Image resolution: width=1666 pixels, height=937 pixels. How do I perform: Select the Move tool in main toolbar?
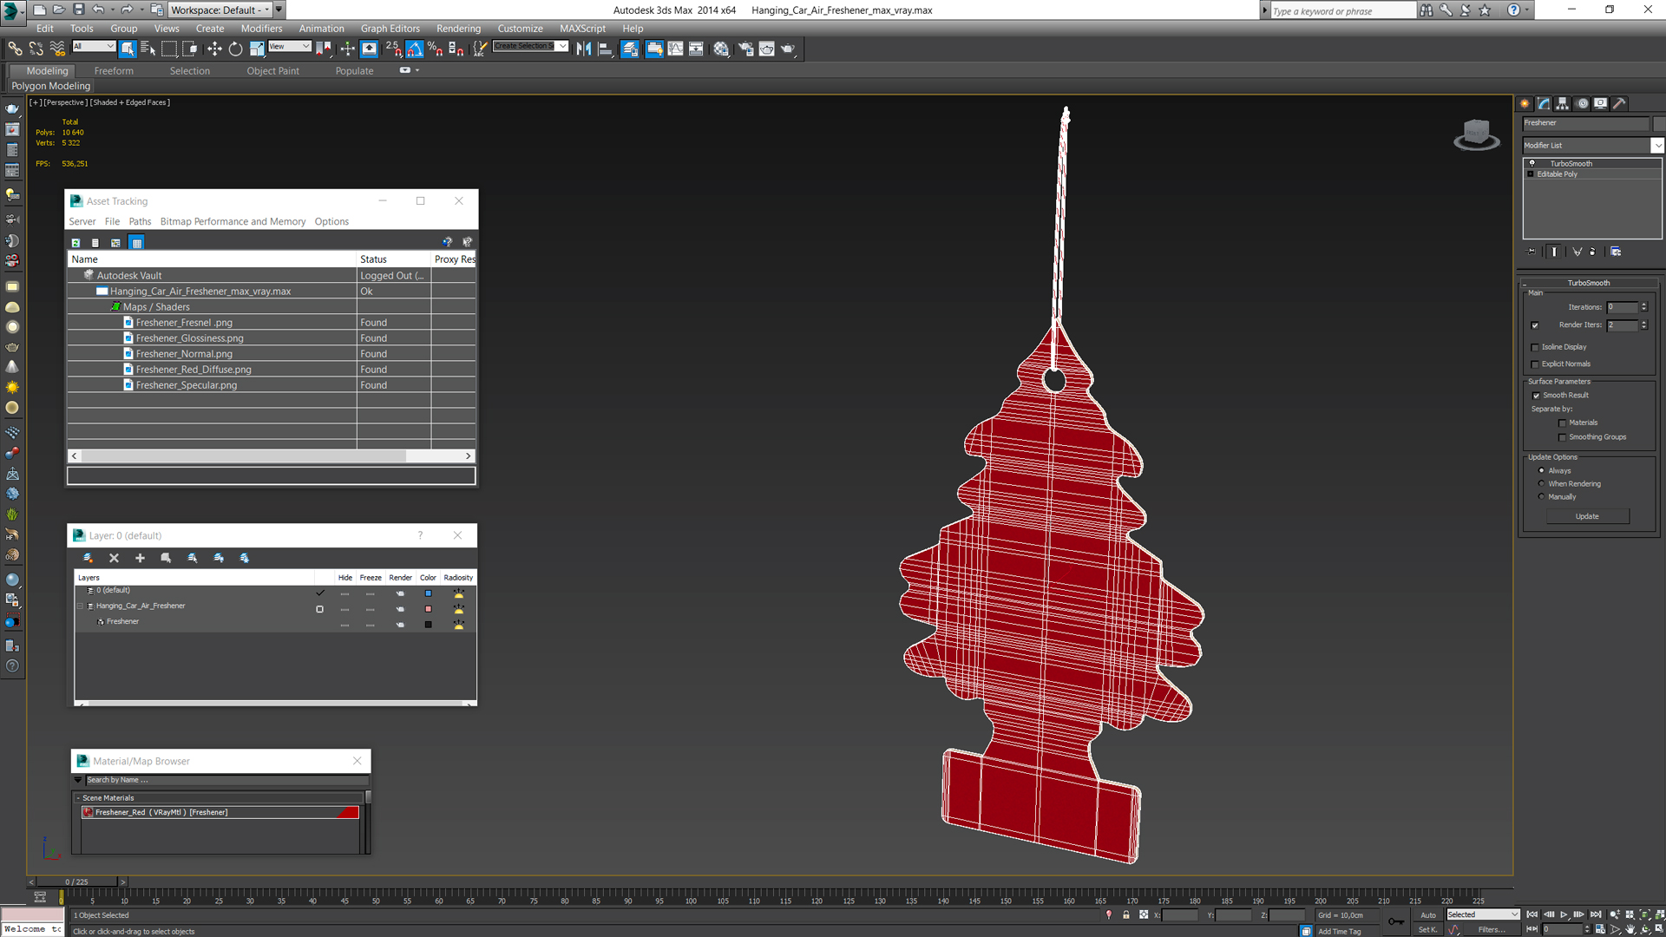(x=214, y=49)
